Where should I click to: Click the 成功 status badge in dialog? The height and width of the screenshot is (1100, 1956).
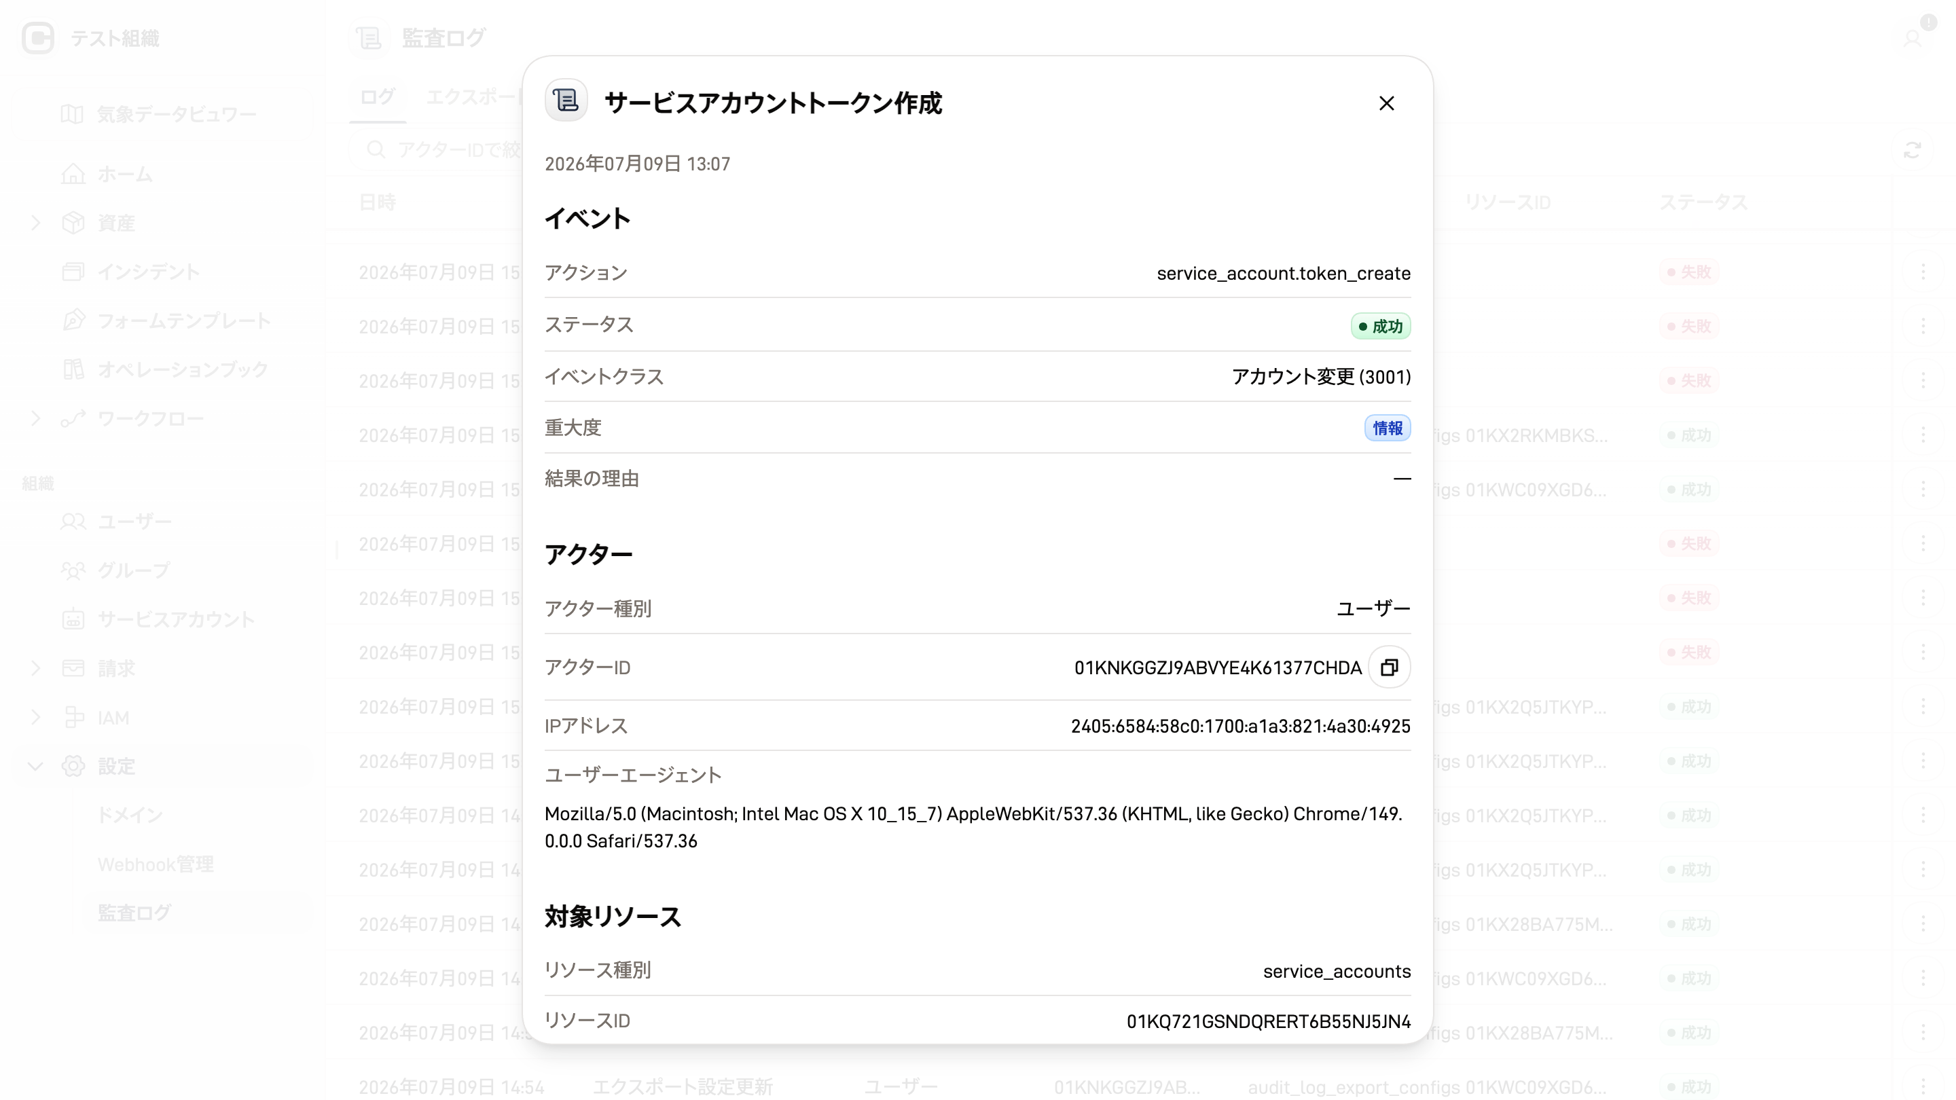1381,327
